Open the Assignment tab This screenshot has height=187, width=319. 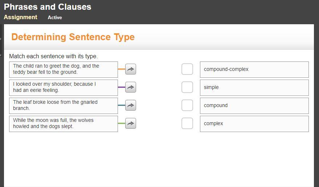(21, 17)
